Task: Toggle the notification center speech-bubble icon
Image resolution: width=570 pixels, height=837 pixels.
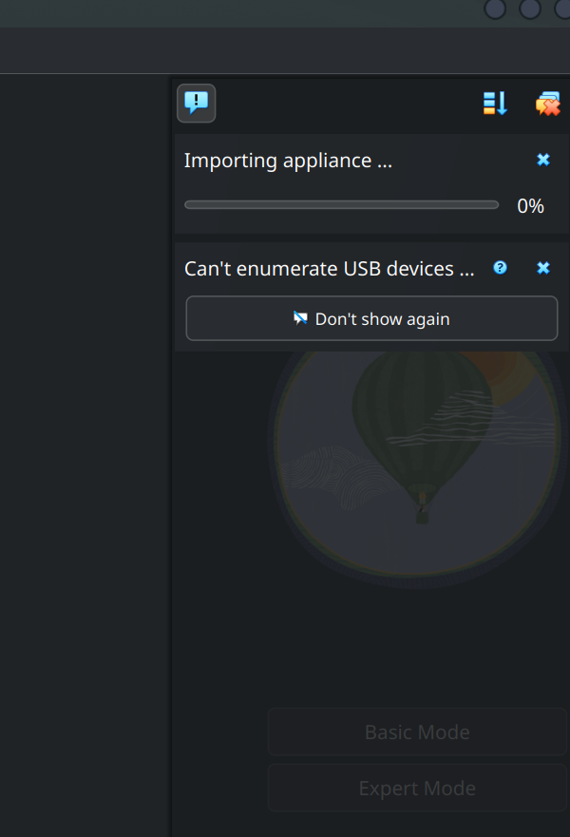Action: [x=197, y=104]
